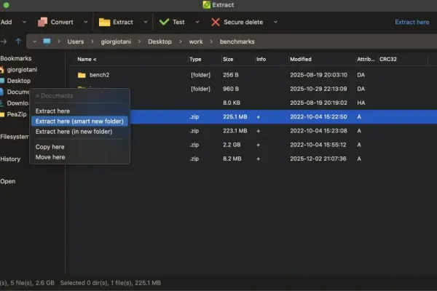Click the 2025-12-02 21:07:36 modified date
Screen dimensions: 437x291
point(318,159)
